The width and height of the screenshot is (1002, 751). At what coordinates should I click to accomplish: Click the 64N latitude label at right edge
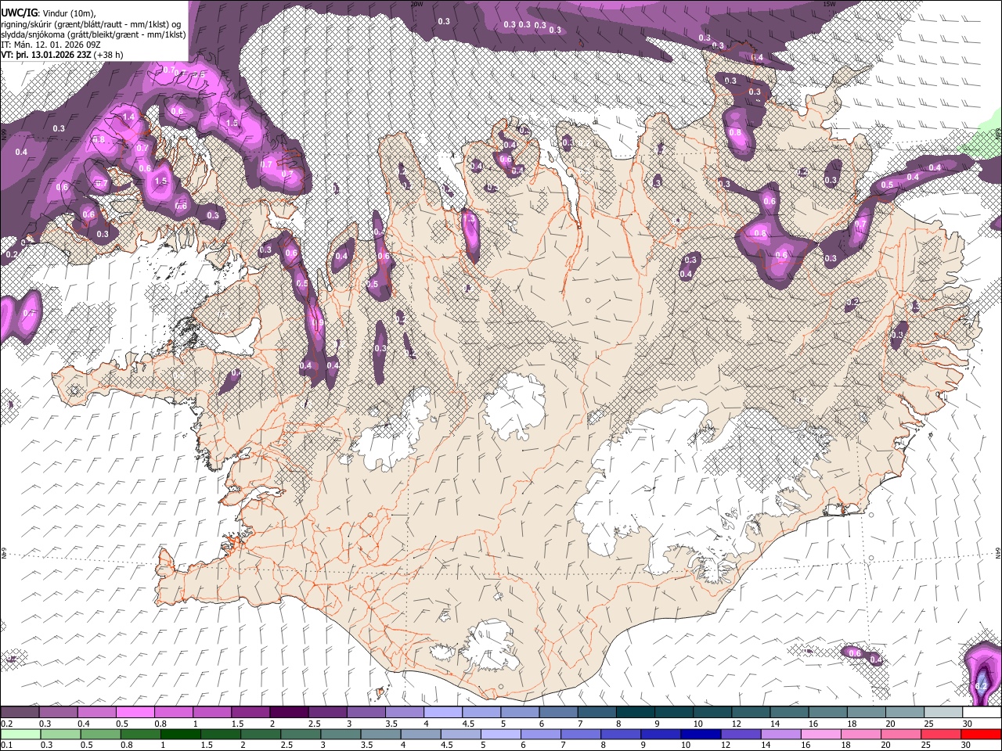click(x=998, y=552)
